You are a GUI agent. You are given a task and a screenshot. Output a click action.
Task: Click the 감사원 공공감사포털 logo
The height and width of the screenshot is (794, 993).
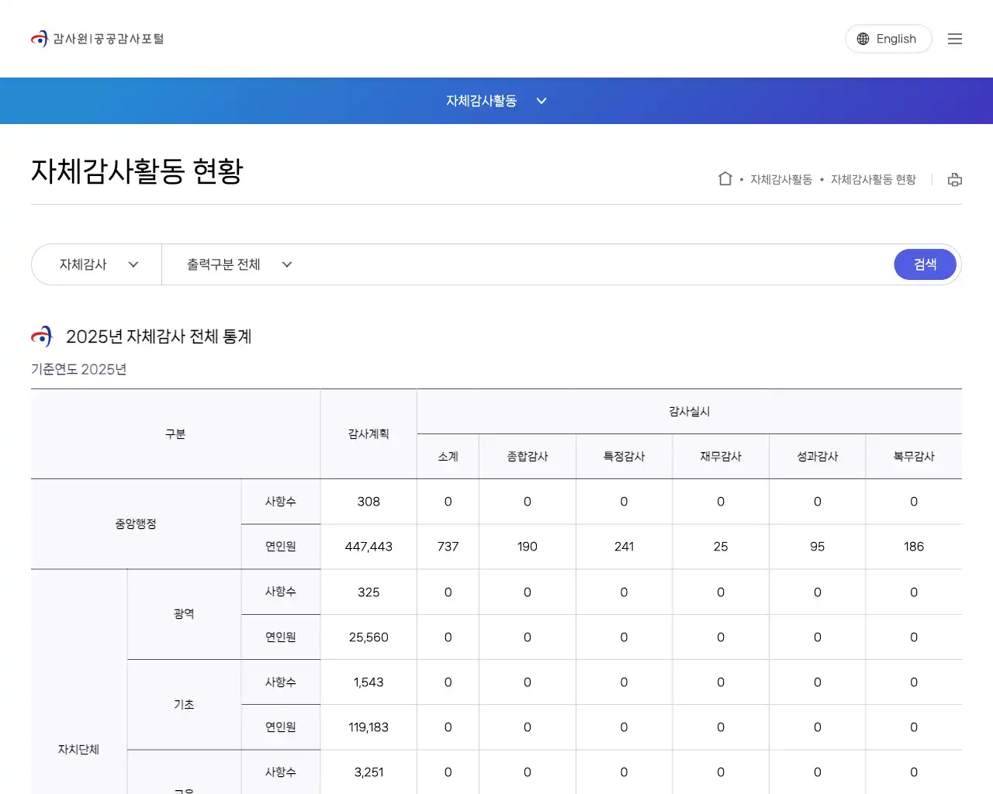(97, 38)
